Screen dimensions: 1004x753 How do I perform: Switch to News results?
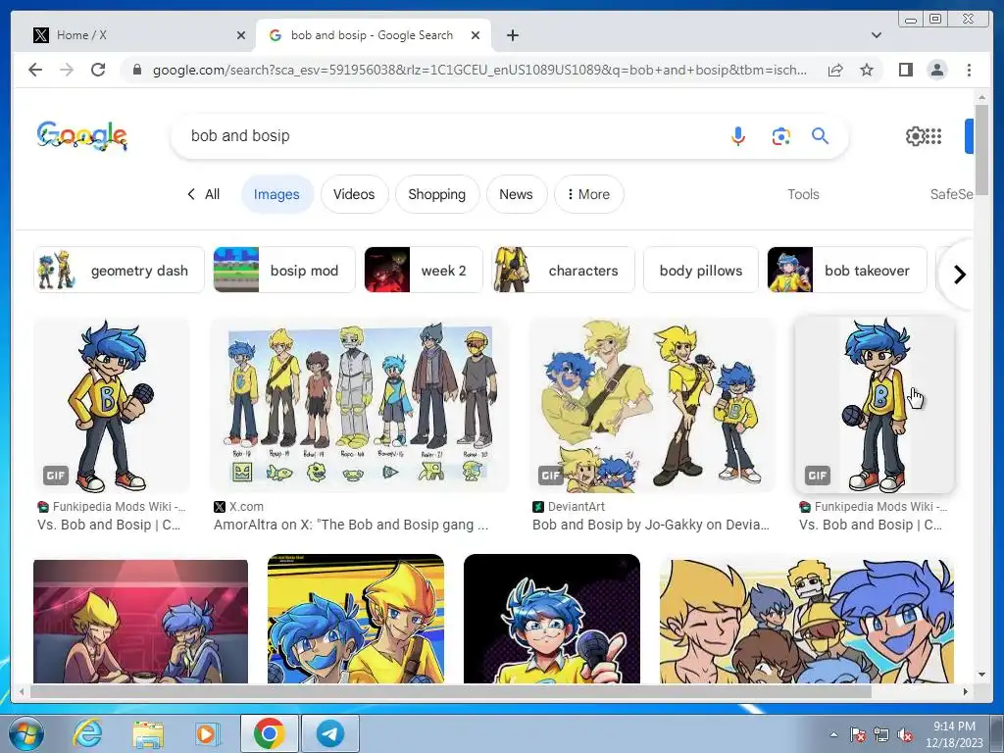click(516, 194)
